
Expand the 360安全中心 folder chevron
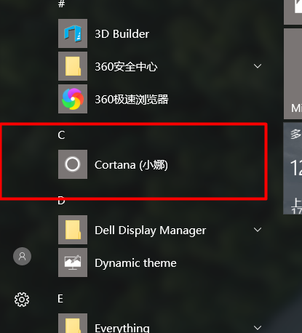pyautogui.click(x=258, y=66)
